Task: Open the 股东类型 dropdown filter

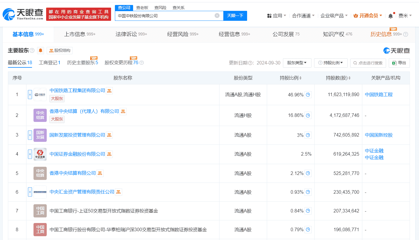Action: pos(297,63)
